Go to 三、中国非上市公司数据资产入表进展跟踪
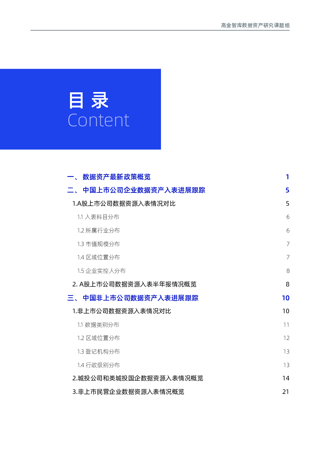Screen dimensions: 320x453 click(x=133, y=298)
